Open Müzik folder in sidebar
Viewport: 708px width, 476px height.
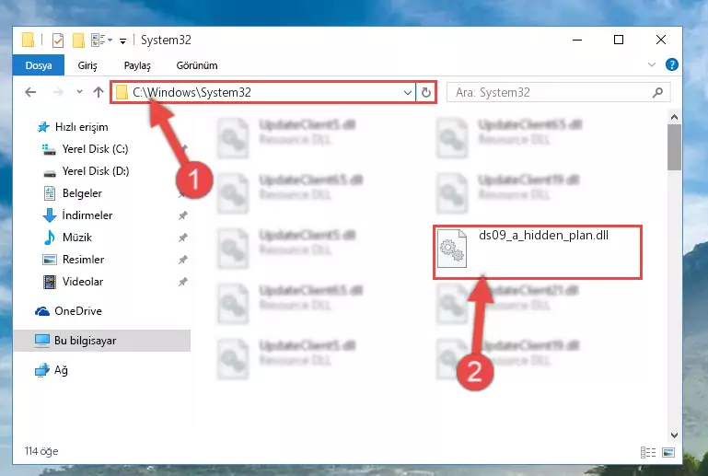[x=76, y=238]
